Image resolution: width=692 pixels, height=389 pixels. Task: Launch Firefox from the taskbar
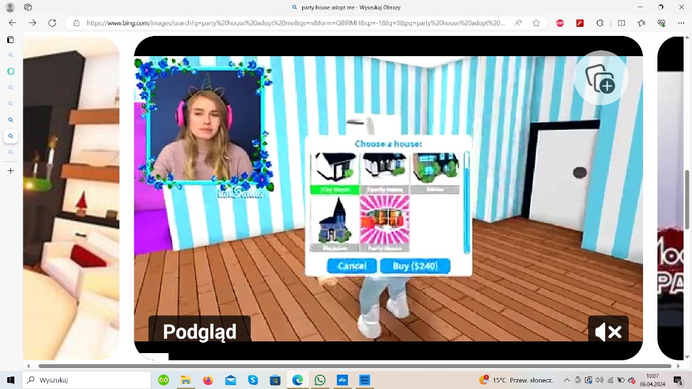point(208,380)
